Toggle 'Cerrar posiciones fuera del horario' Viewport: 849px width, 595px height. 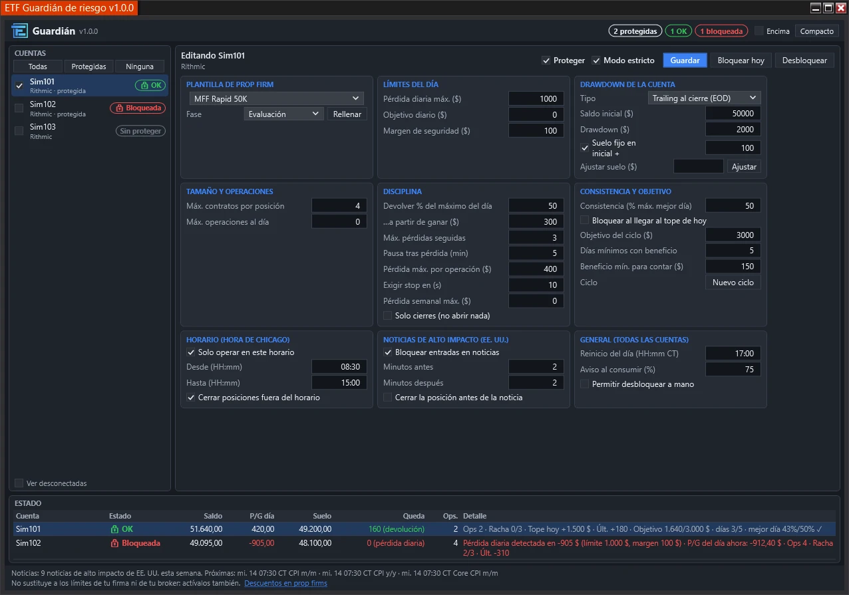point(191,398)
